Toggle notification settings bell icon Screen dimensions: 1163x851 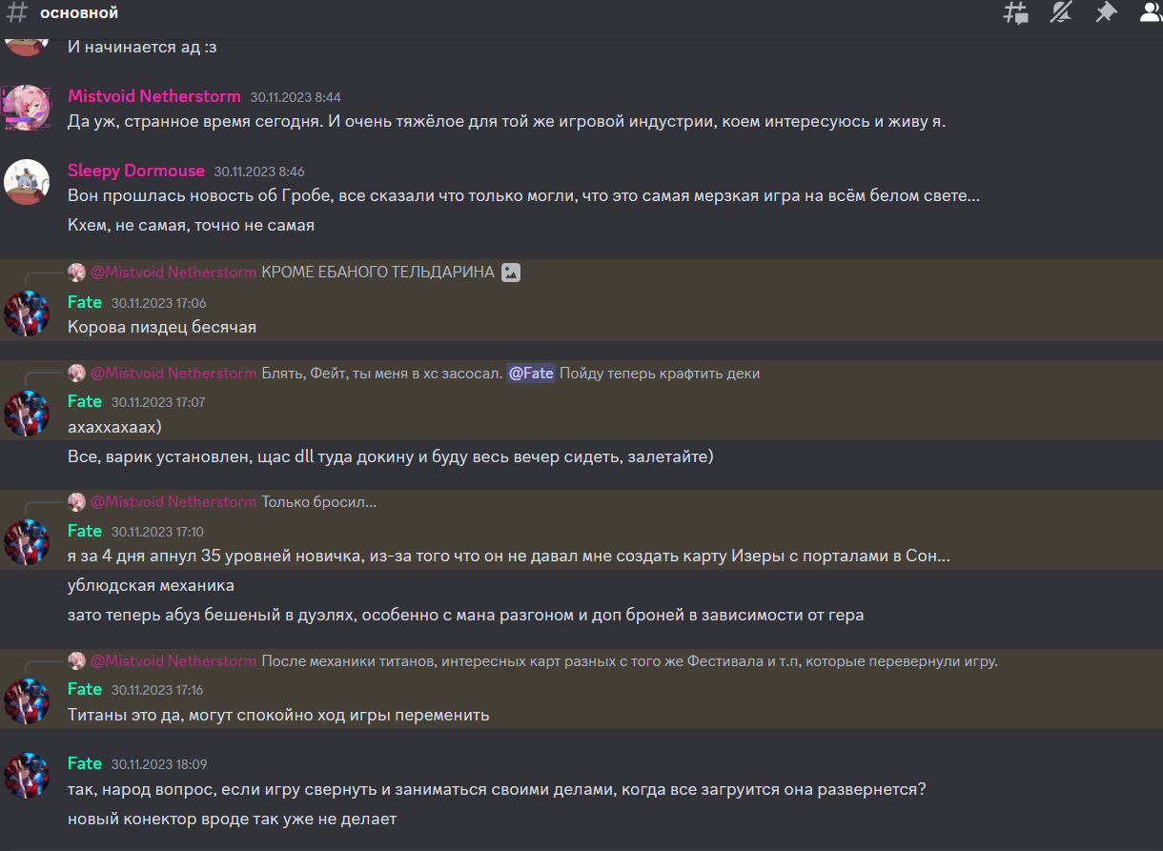coord(1061,12)
